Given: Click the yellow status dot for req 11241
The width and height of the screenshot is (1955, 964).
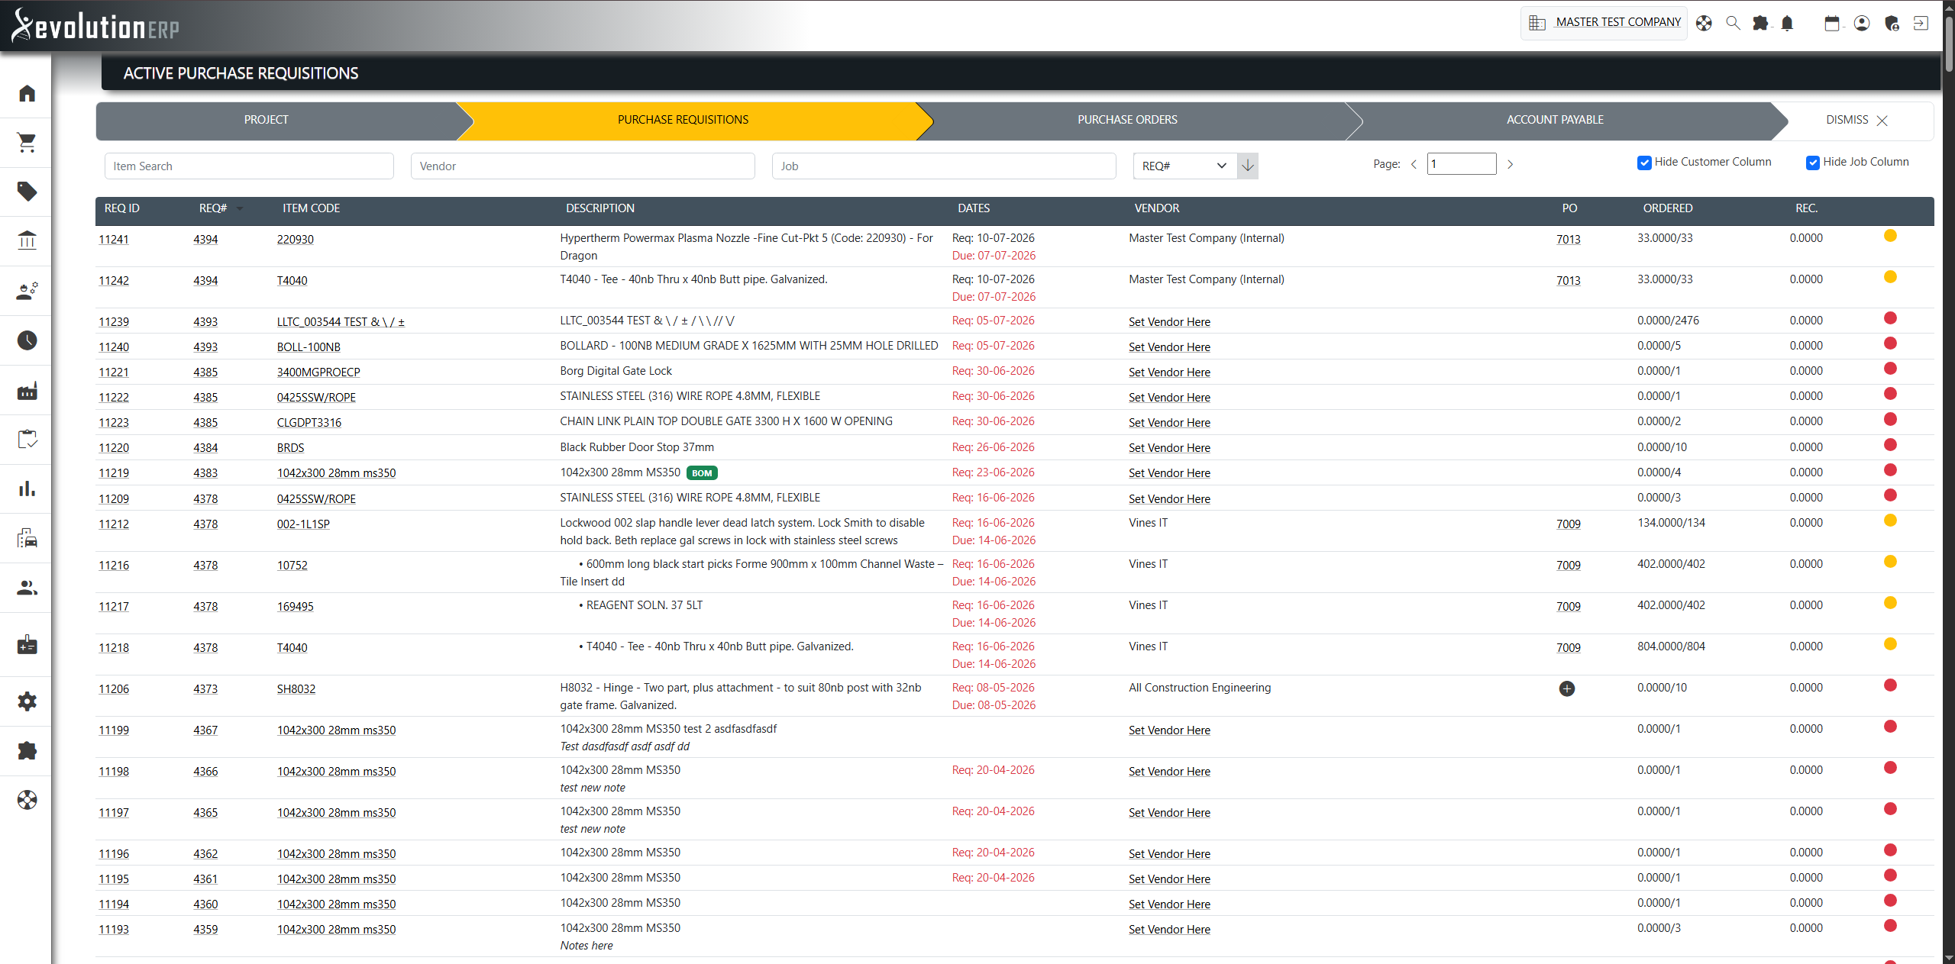Looking at the screenshot, I should coord(1890,236).
